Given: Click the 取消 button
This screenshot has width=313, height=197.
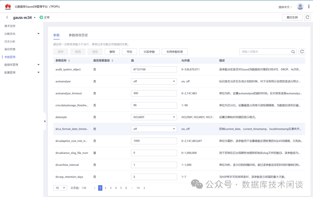Looking at the screenshot, I should pos(78,52).
